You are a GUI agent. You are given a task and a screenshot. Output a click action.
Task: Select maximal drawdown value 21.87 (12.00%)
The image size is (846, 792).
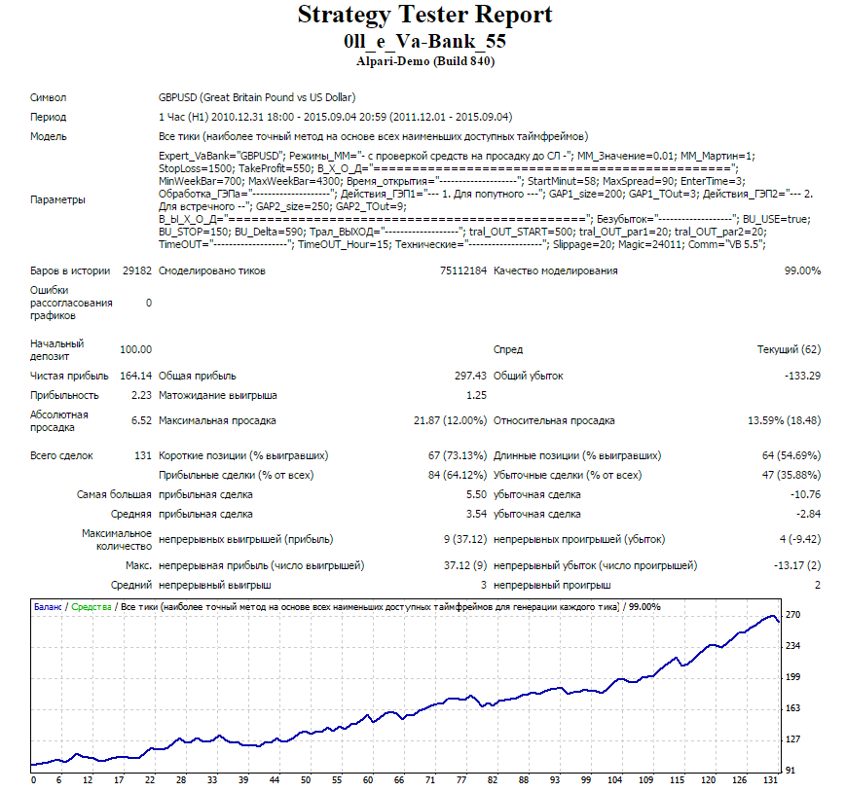pos(450,420)
